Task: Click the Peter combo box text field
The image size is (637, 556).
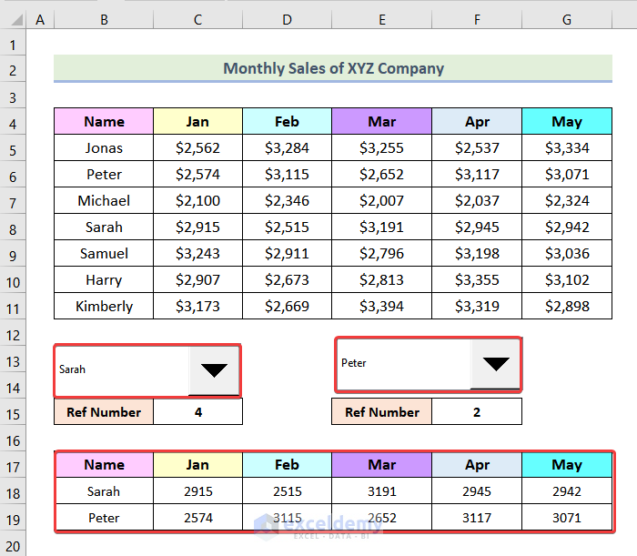Action: coord(404,364)
